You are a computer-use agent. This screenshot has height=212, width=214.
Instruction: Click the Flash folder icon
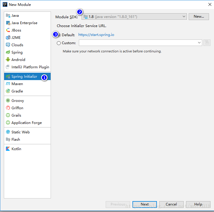pos(8,139)
